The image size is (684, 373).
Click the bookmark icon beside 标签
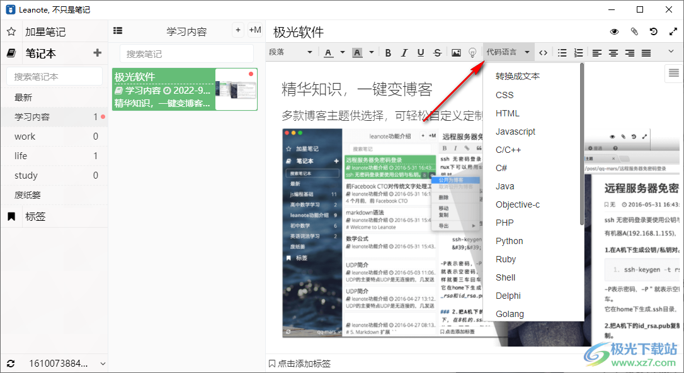[x=11, y=216]
